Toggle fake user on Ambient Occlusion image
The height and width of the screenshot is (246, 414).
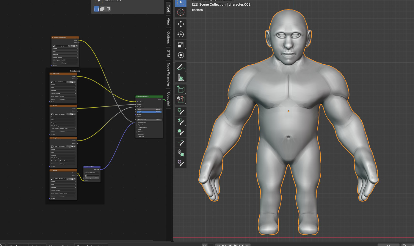(69, 46)
